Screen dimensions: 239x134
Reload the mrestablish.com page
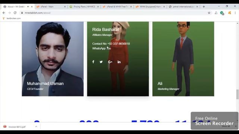(15, 13)
